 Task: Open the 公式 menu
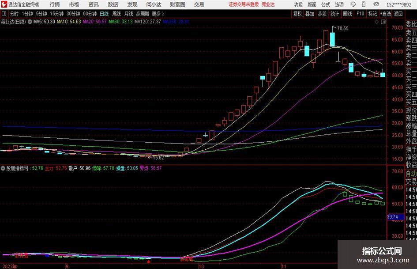326,4
